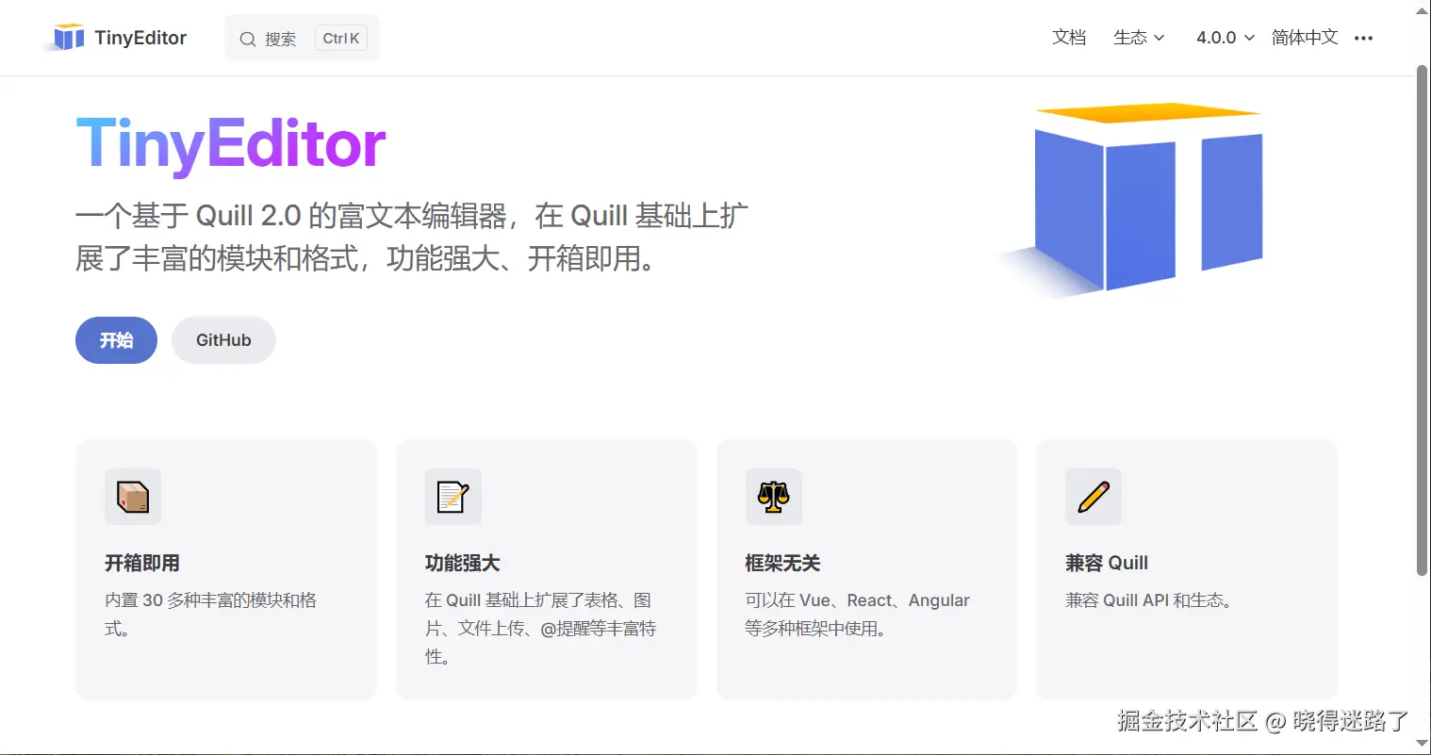The width and height of the screenshot is (1431, 755).
Task: Click the 开箱即用 card heading
Action: tap(142, 563)
